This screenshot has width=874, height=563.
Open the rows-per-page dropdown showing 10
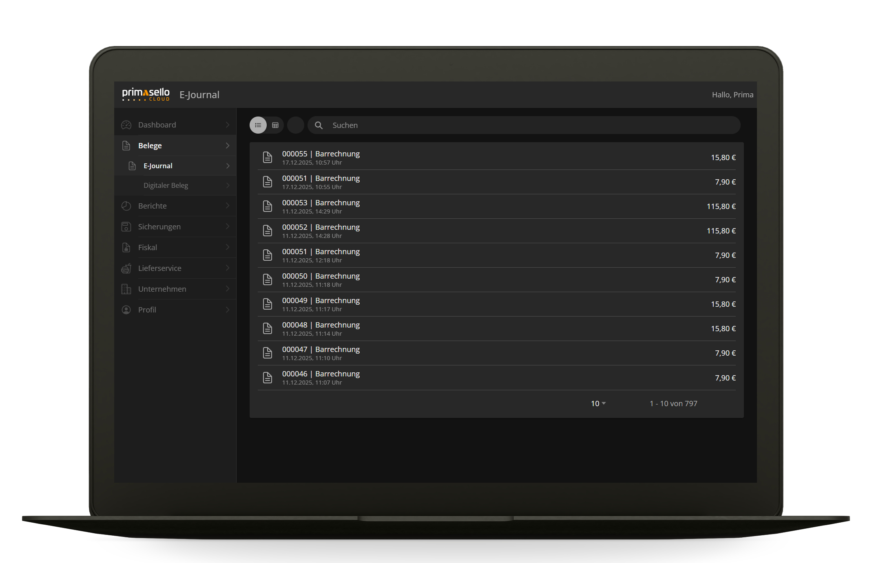pos(598,403)
